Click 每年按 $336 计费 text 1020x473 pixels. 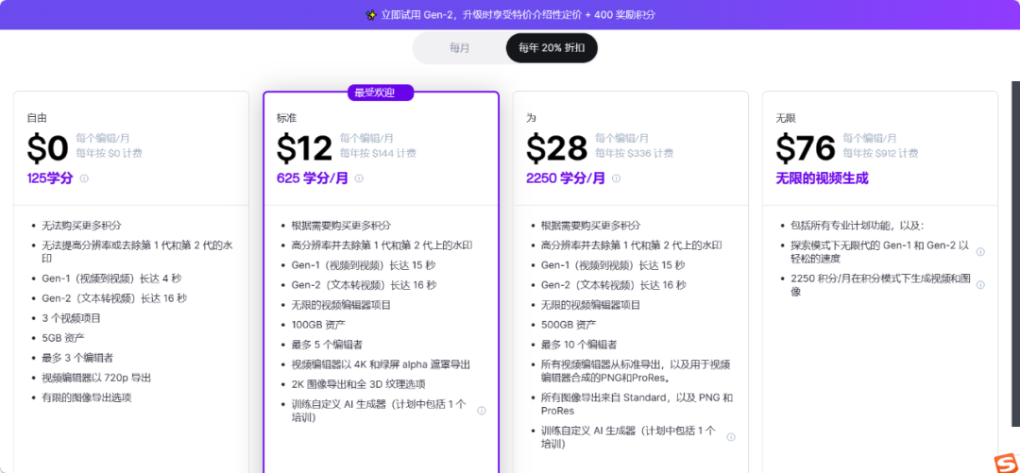pyautogui.click(x=635, y=154)
